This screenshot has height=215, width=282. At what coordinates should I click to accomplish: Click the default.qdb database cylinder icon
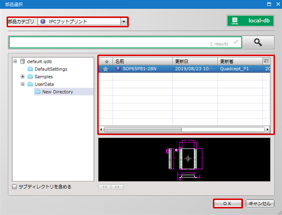23,61
